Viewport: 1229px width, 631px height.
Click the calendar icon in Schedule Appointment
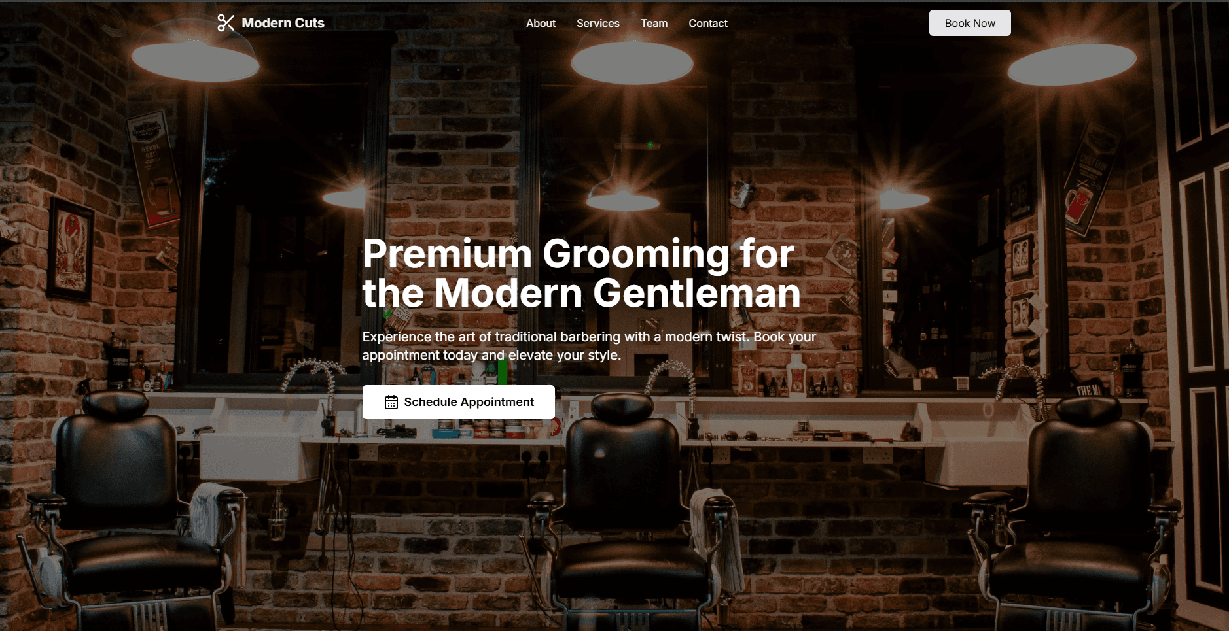pyautogui.click(x=391, y=402)
